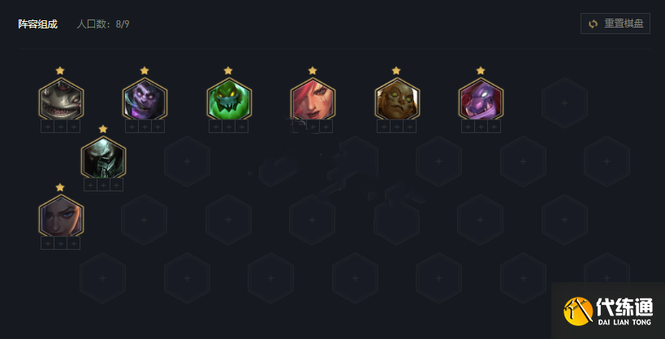
Task: Add champion to the empty top-row hexagon
Action: point(564,103)
